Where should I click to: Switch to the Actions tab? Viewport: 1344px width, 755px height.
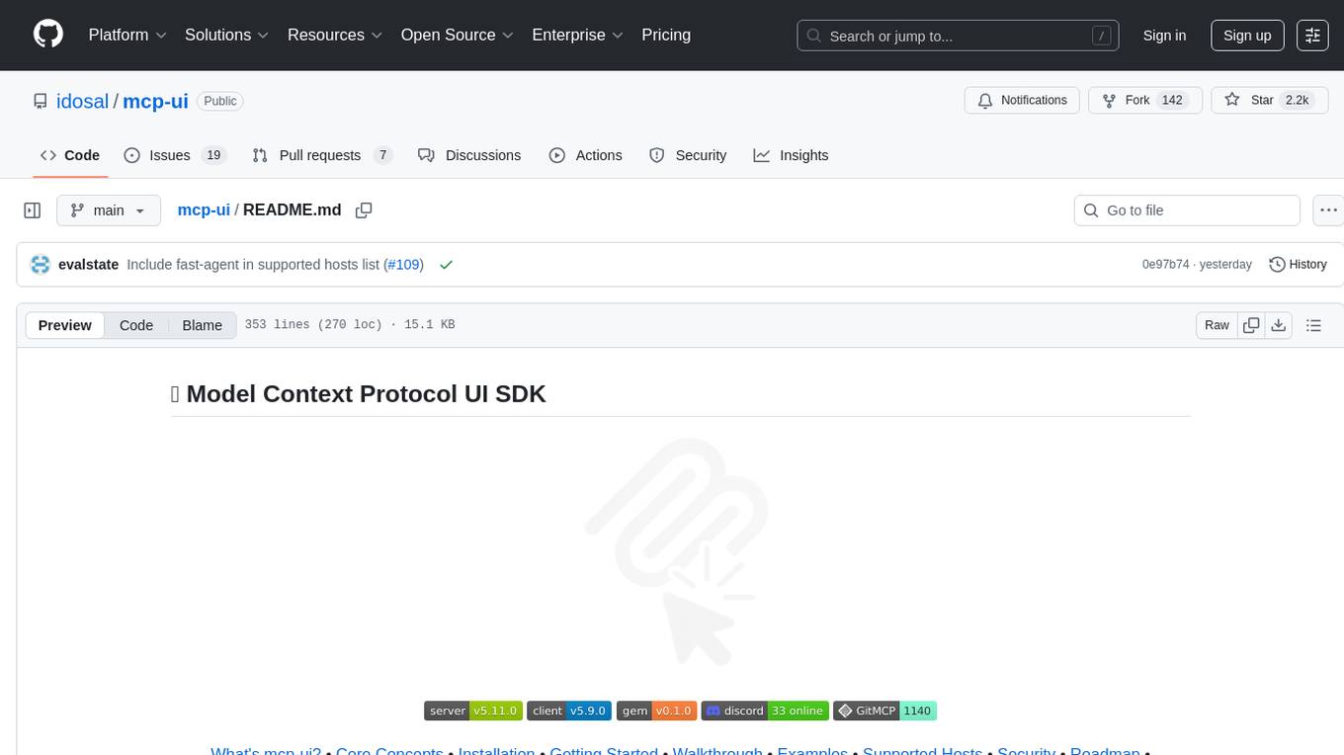pos(585,155)
